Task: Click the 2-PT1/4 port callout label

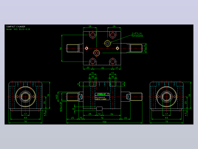Action: (x=137, y=33)
